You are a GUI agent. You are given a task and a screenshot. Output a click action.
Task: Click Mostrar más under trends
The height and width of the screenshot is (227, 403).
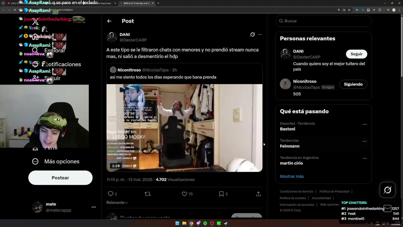pos(292,176)
